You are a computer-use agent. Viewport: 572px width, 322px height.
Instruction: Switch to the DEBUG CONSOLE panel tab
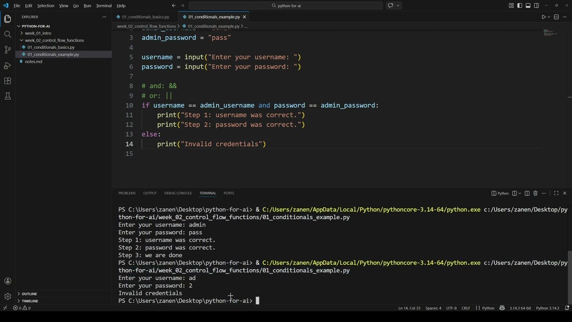pyautogui.click(x=178, y=193)
